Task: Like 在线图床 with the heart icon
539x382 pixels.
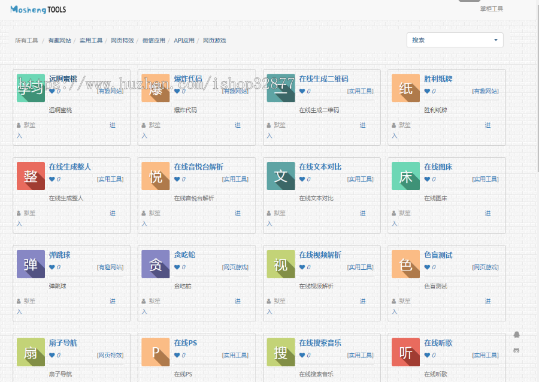Action: [427, 179]
